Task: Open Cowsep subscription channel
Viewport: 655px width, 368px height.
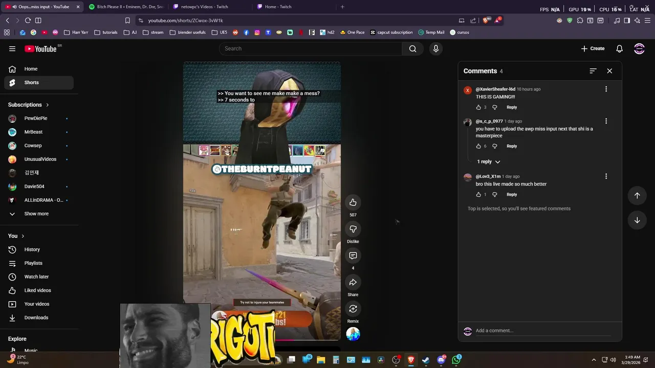Action: click(x=39, y=146)
